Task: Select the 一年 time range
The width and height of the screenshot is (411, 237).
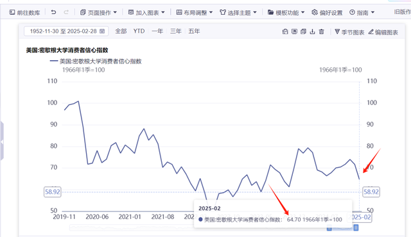Action: 157,31
